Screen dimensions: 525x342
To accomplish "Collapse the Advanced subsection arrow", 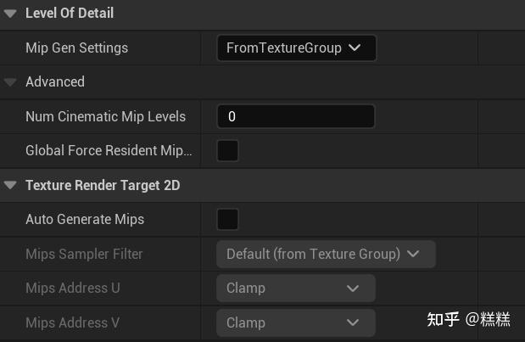I will click(10, 82).
